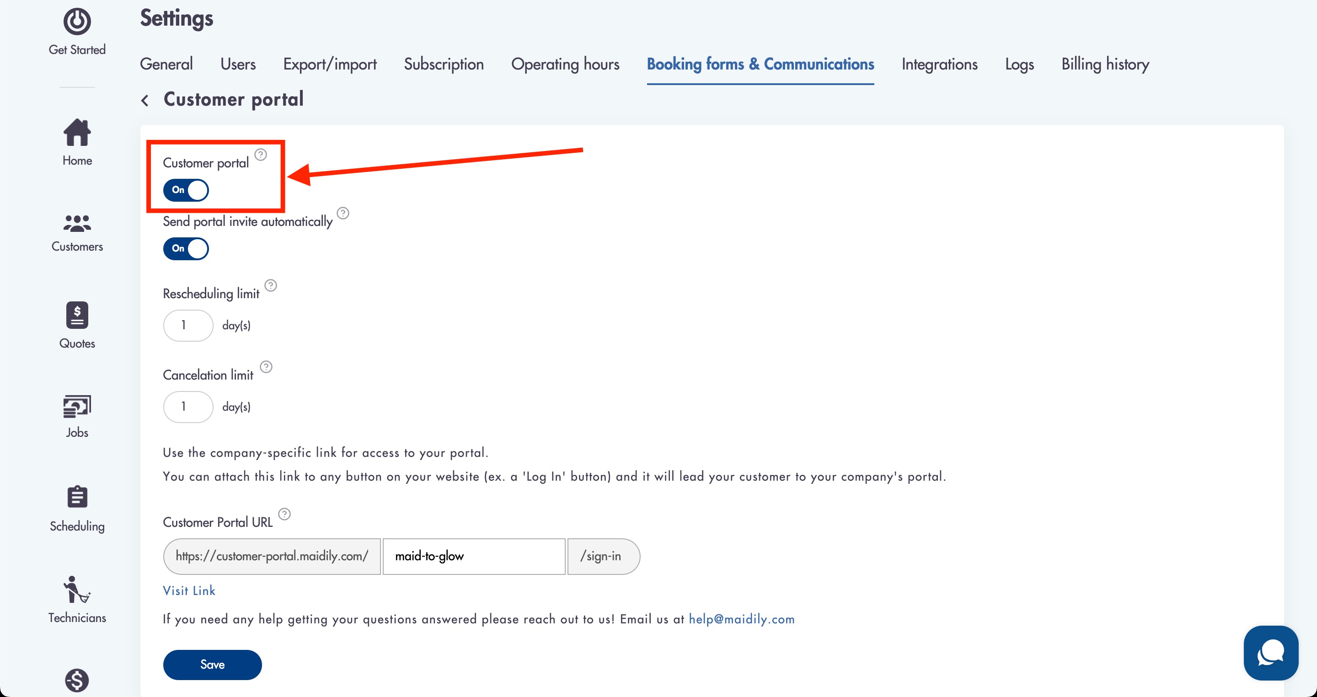This screenshot has width=1317, height=697.
Task: Disable Send portal invite automatically toggle
Action: point(186,248)
